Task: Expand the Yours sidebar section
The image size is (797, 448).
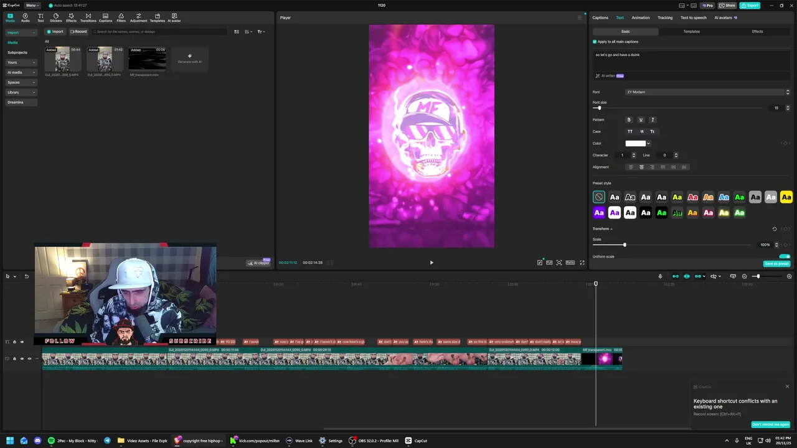Action: pyautogui.click(x=21, y=62)
